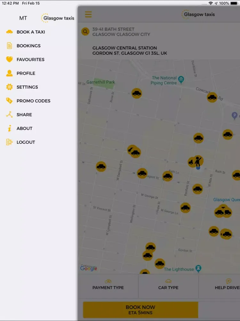240x321 pixels.
Task: Tap the Garnethill Park label on the map
Action: tap(100, 82)
